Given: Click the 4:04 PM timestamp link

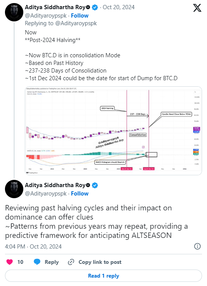Looking at the screenshot, I should [x=33, y=247].
